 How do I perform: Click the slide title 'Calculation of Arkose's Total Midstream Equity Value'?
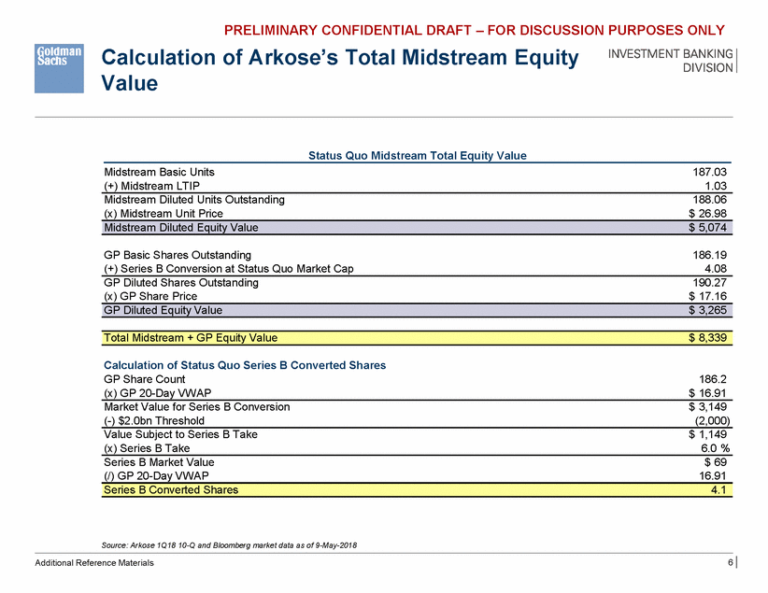[x=340, y=70]
